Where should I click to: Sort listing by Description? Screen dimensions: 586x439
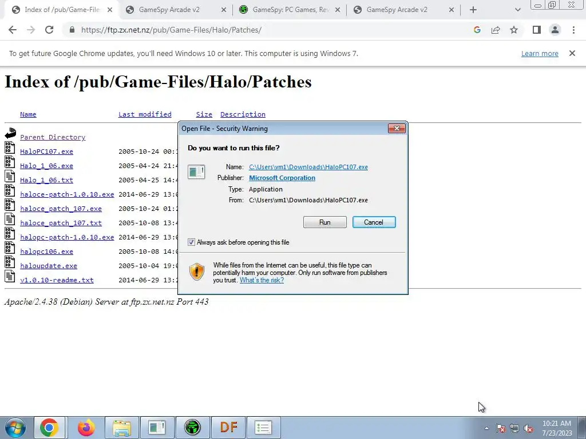click(x=243, y=114)
